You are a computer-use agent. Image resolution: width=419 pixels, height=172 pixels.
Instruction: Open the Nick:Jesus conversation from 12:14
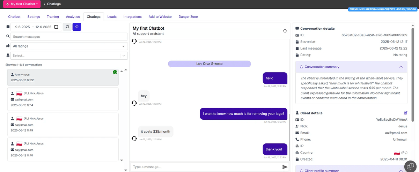point(63,99)
